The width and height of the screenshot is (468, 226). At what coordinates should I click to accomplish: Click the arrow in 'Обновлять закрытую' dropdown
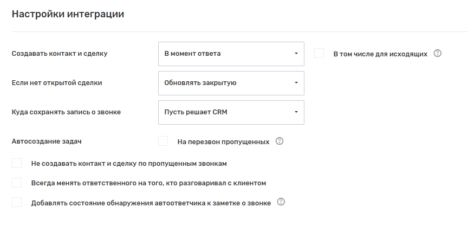tap(296, 83)
